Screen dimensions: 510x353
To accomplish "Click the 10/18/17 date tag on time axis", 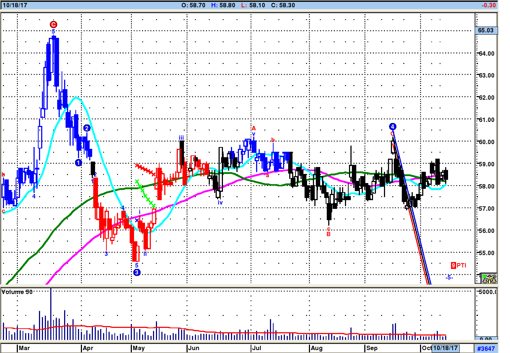I will (445, 348).
